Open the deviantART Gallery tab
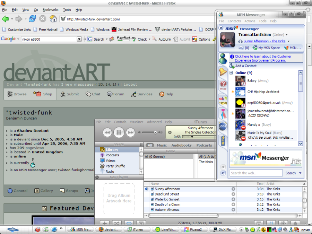Image resolution: width=312 pixels, height=234 pixels. [44, 191]
